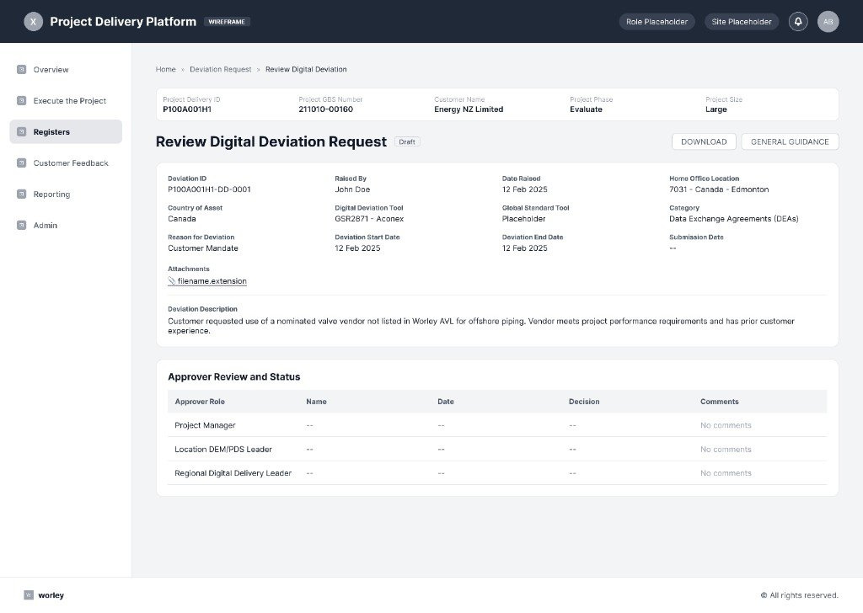Open the Admin section
863x613 pixels.
pos(66,226)
